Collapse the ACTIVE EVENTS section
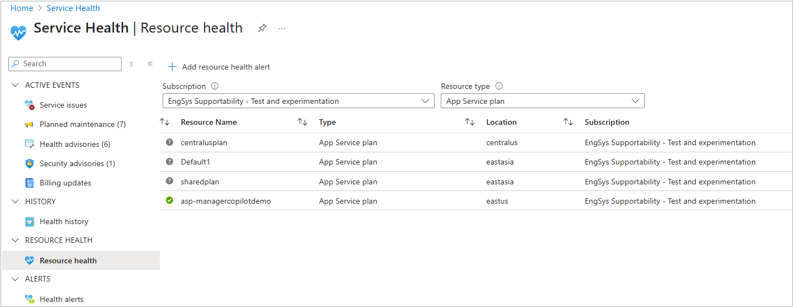The width and height of the screenshot is (793, 308). (x=15, y=86)
